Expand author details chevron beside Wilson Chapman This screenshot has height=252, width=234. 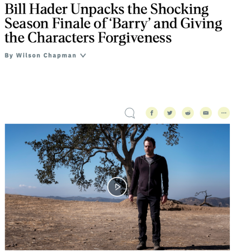(x=83, y=56)
